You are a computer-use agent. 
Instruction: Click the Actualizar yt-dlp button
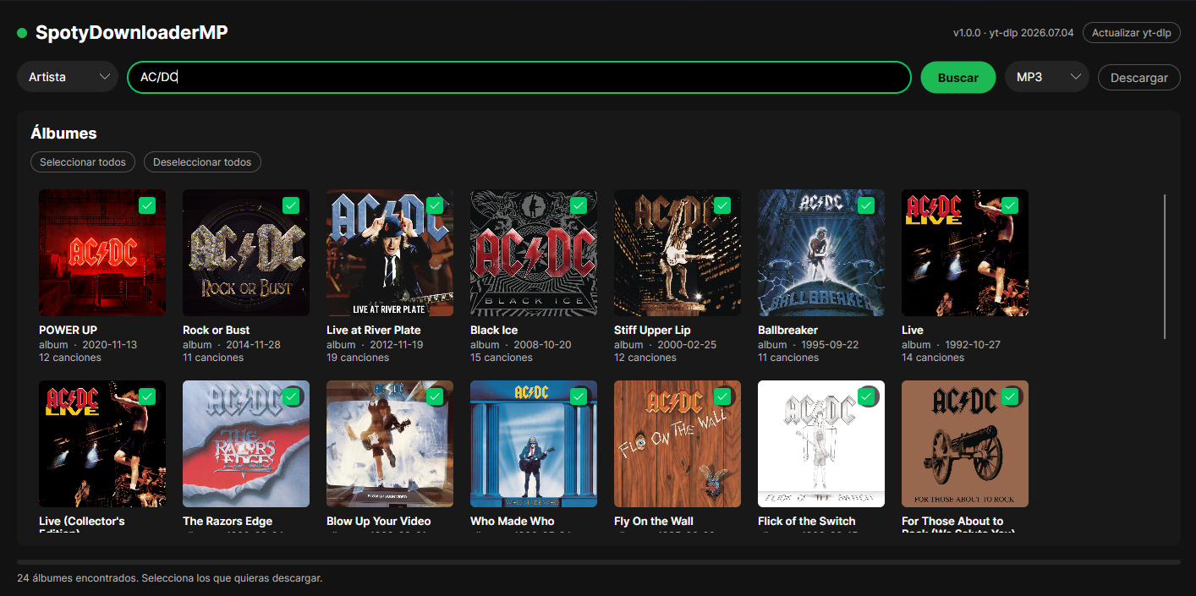click(x=1132, y=33)
